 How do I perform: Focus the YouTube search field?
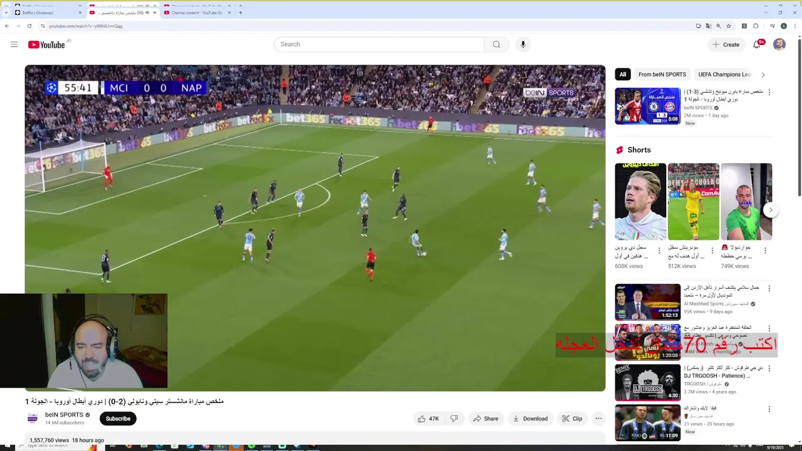(379, 44)
